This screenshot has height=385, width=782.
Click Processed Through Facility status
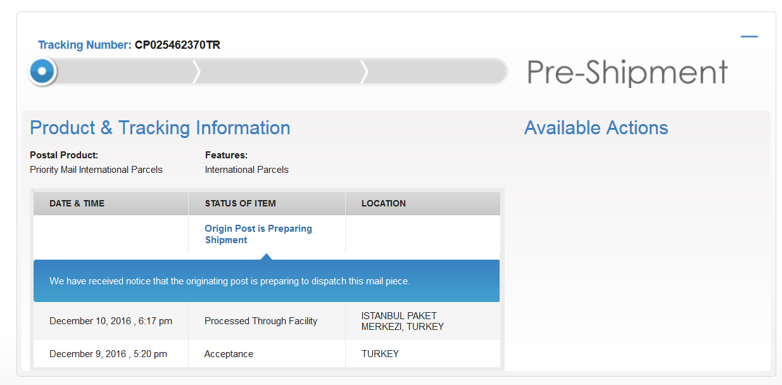[261, 321]
